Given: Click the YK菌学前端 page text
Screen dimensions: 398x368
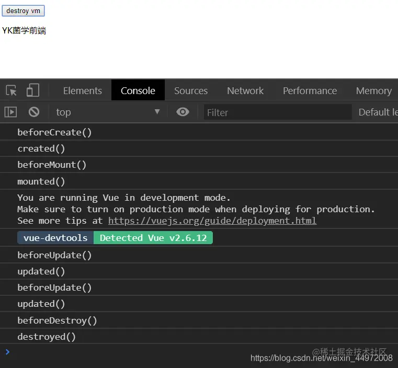Looking at the screenshot, I should tap(24, 31).
